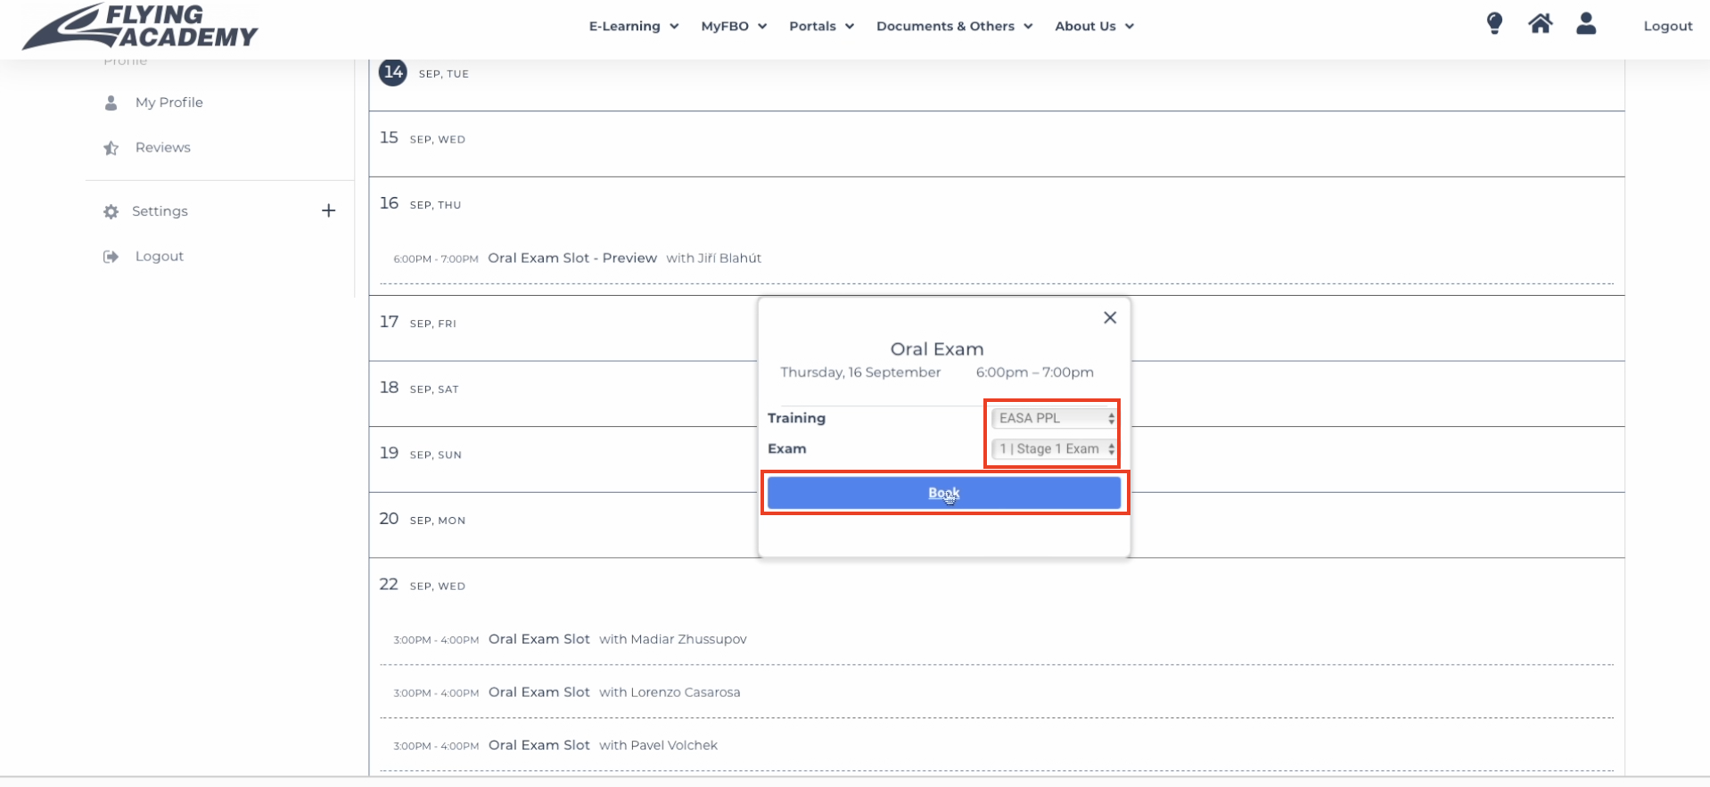Click the Settings gear icon in sidebar

[111, 211]
